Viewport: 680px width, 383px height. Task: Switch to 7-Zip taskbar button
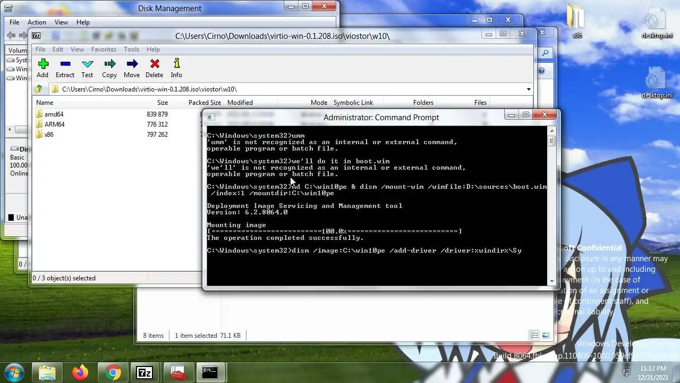145,372
